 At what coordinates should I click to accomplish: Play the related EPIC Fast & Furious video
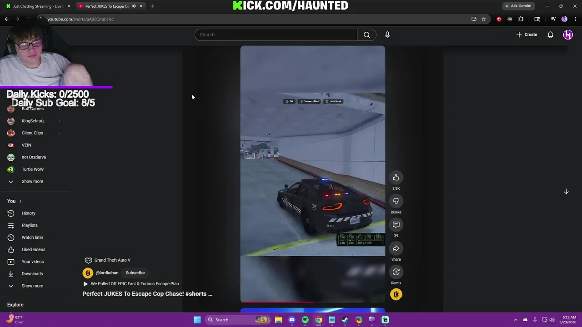[131, 284]
